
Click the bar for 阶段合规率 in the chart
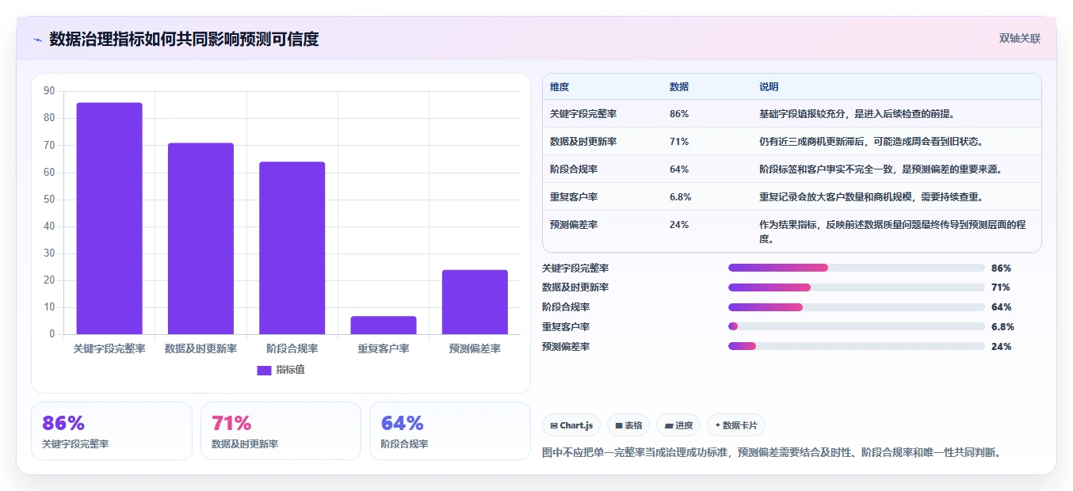click(x=292, y=248)
